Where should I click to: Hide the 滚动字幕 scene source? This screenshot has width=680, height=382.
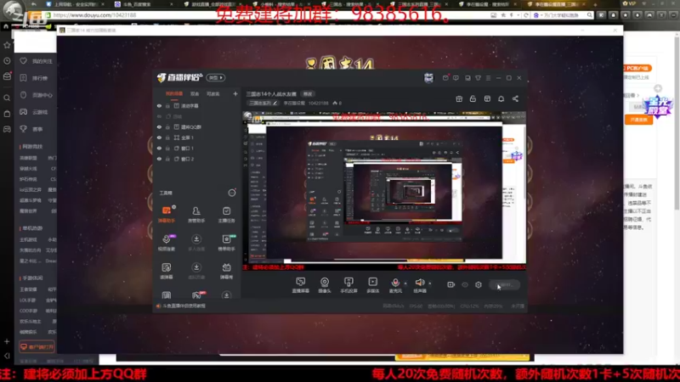pyautogui.click(x=159, y=105)
